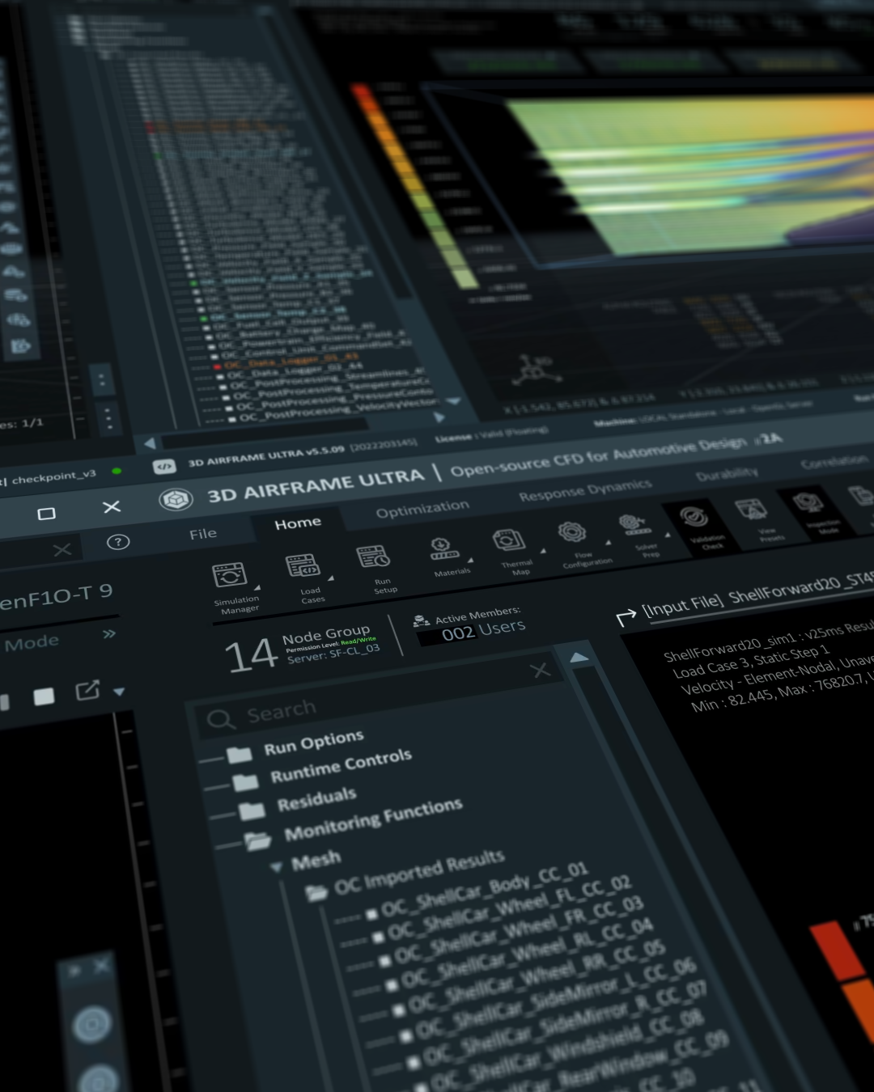
Task: Switch to the File tab
Action: [x=203, y=534]
